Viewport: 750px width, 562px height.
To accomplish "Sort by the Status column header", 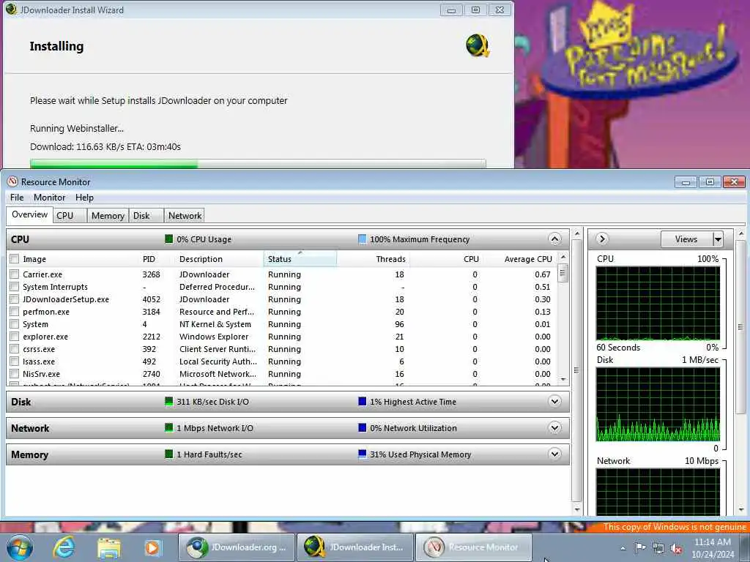I will [300, 258].
